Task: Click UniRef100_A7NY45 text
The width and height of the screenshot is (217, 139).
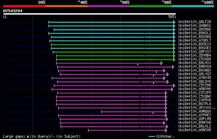Action: [x=195, y=78]
